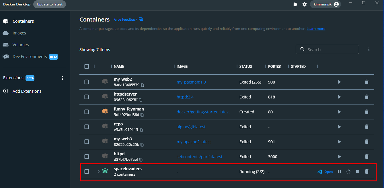Open the my_pacman:1.0 image link
The height and width of the screenshot is (188, 384).
(191, 82)
